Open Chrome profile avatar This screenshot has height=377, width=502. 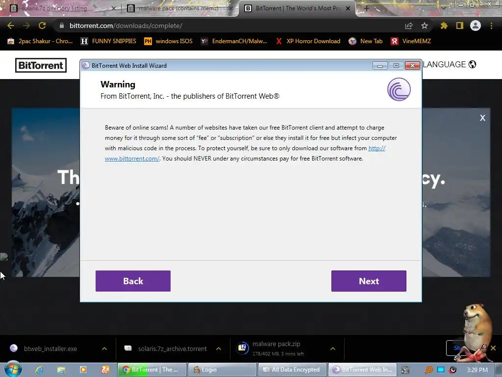476,26
